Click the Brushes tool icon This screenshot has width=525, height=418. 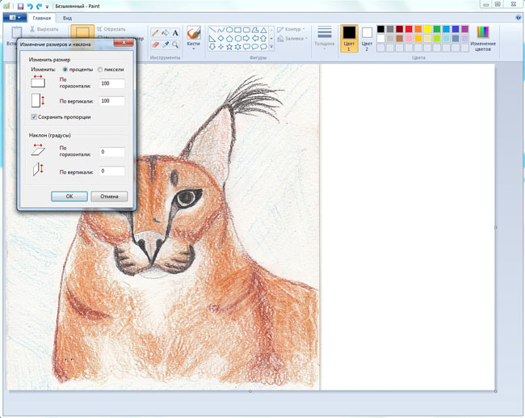(194, 33)
